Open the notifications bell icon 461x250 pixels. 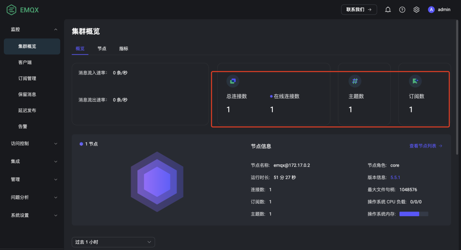pos(388,9)
